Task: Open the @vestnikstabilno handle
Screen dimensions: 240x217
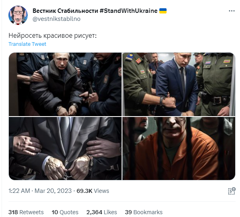Action: click(57, 19)
